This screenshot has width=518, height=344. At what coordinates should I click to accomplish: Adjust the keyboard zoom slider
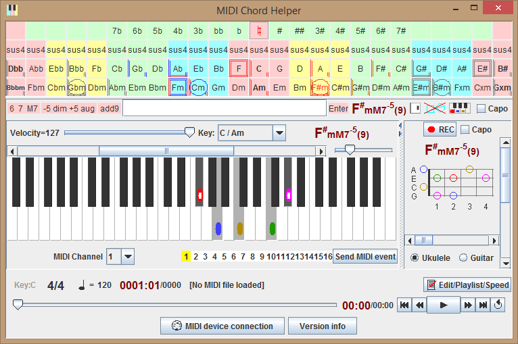tap(350, 150)
